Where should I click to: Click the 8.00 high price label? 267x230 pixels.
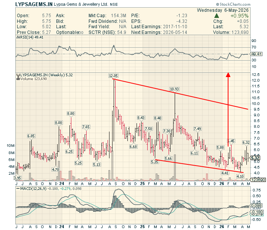58,122
